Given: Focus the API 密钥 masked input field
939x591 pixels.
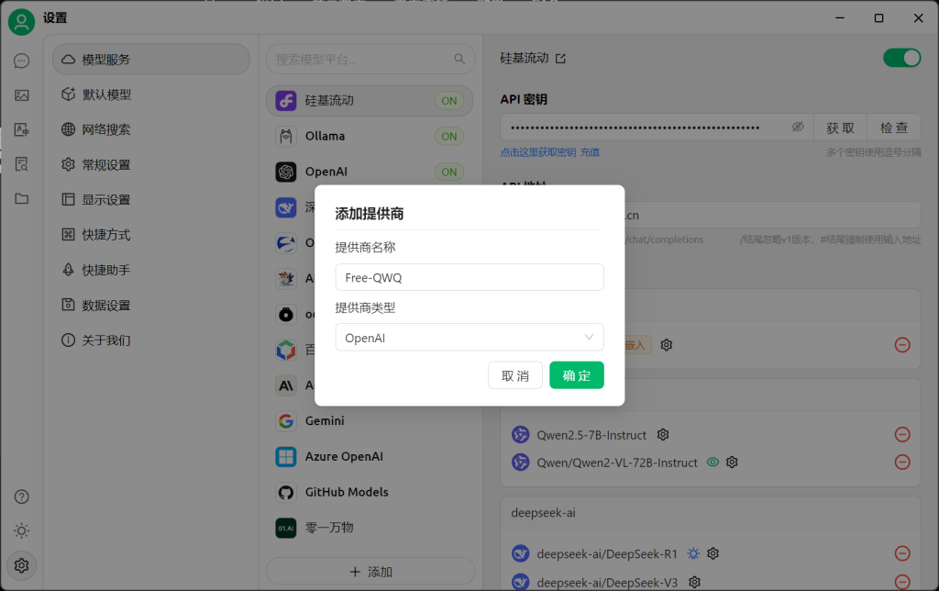Looking at the screenshot, I should pyautogui.click(x=657, y=127).
